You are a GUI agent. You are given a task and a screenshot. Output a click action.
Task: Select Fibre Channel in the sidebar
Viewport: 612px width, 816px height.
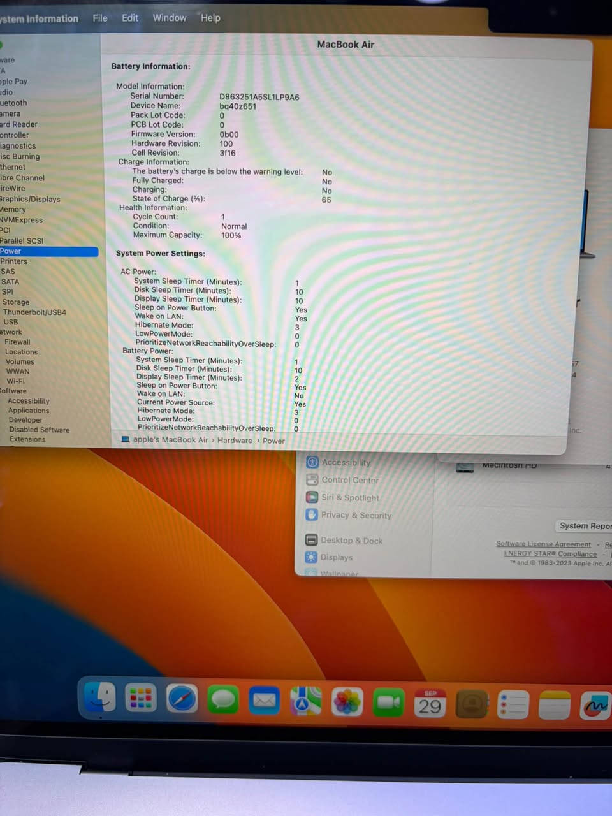22,178
